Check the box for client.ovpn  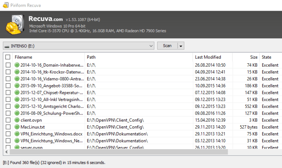point(8,120)
